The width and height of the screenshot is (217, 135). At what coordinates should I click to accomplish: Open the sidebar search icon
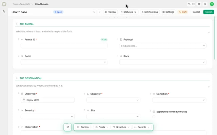pos(4,11)
